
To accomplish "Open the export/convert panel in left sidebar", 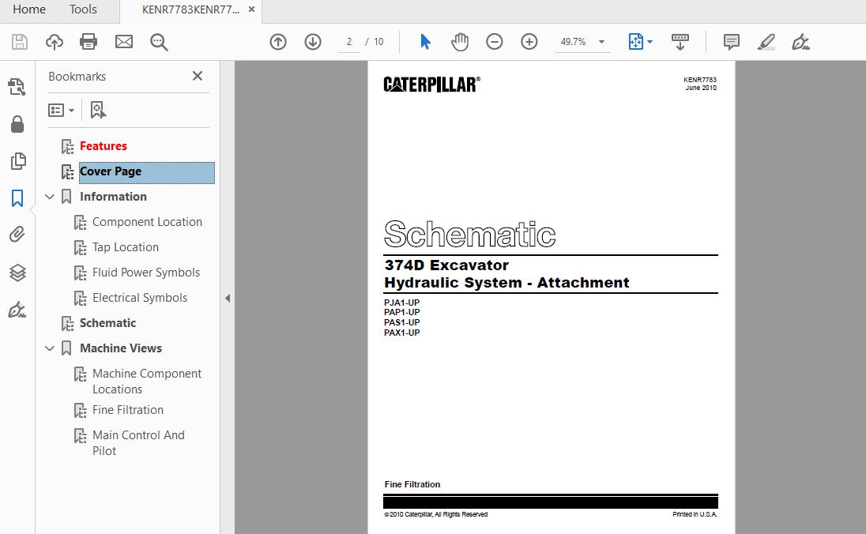I will (17, 87).
